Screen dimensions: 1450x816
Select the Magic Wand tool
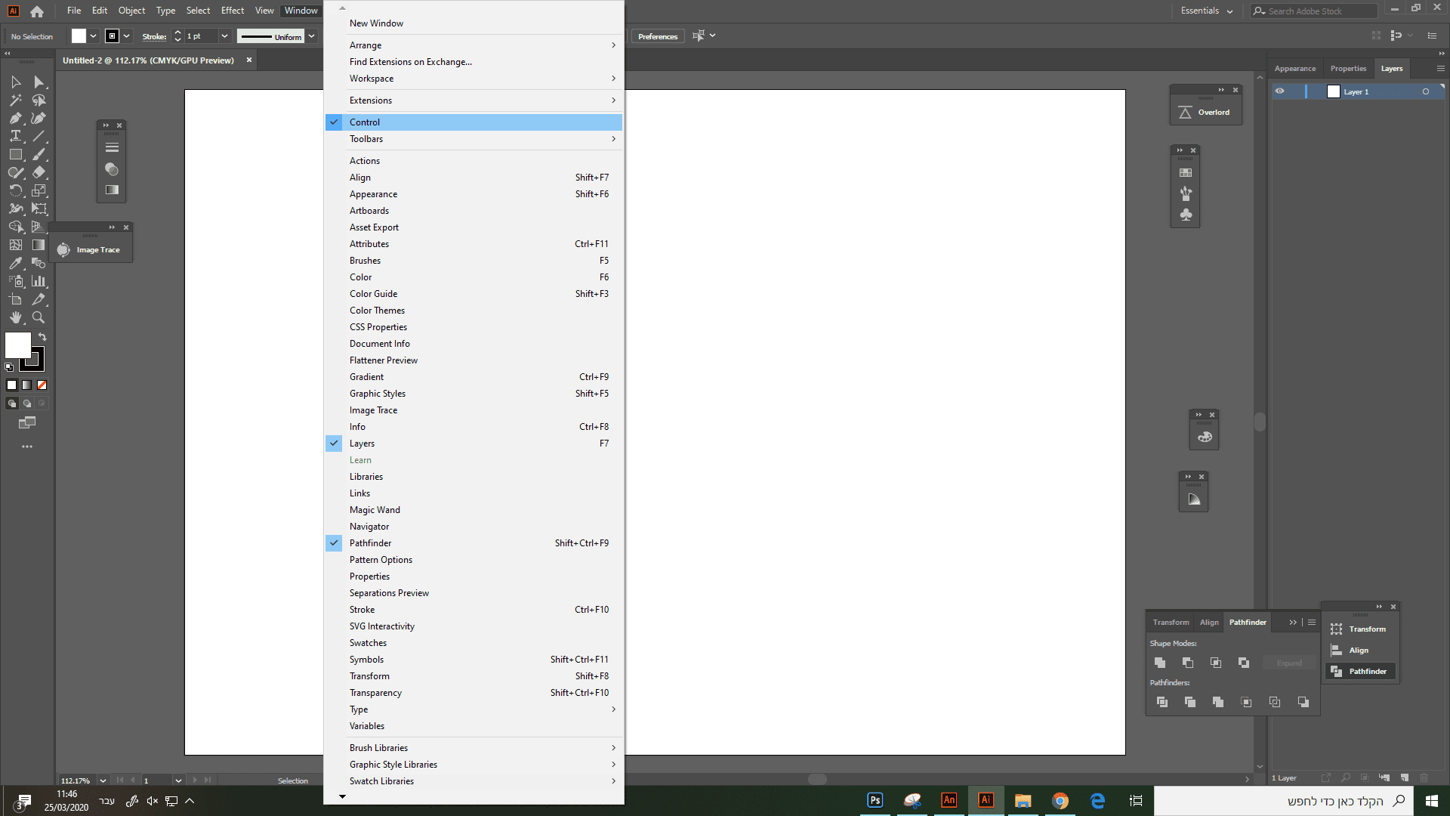(15, 100)
